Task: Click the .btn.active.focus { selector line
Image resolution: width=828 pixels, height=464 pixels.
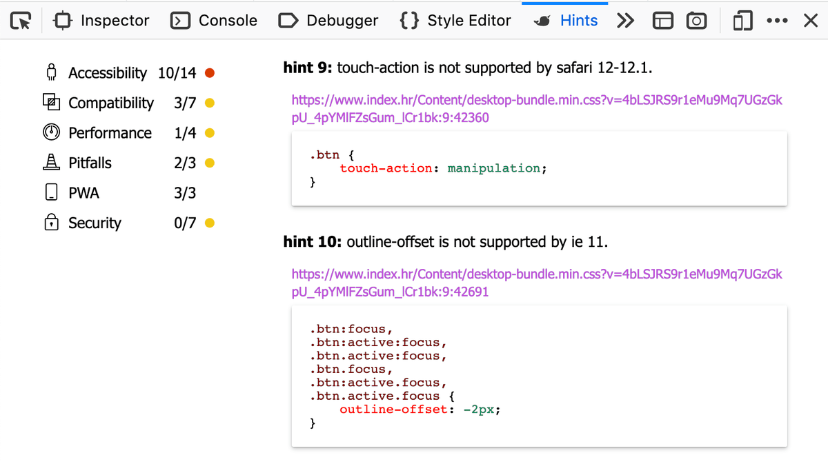Action: point(382,396)
